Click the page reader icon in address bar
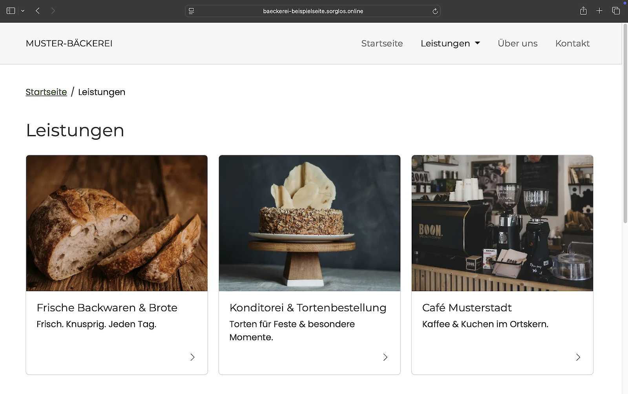This screenshot has height=394, width=628. tap(192, 11)
